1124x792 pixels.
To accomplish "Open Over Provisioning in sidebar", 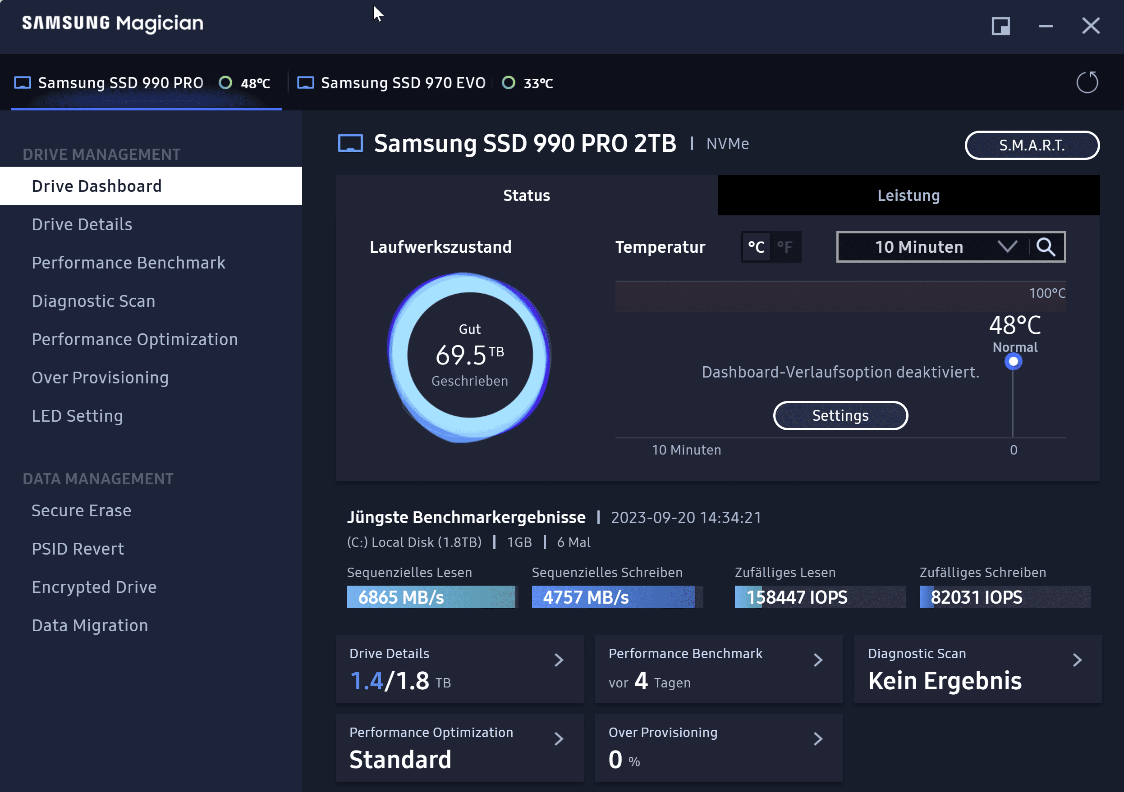I will (151, 378).
